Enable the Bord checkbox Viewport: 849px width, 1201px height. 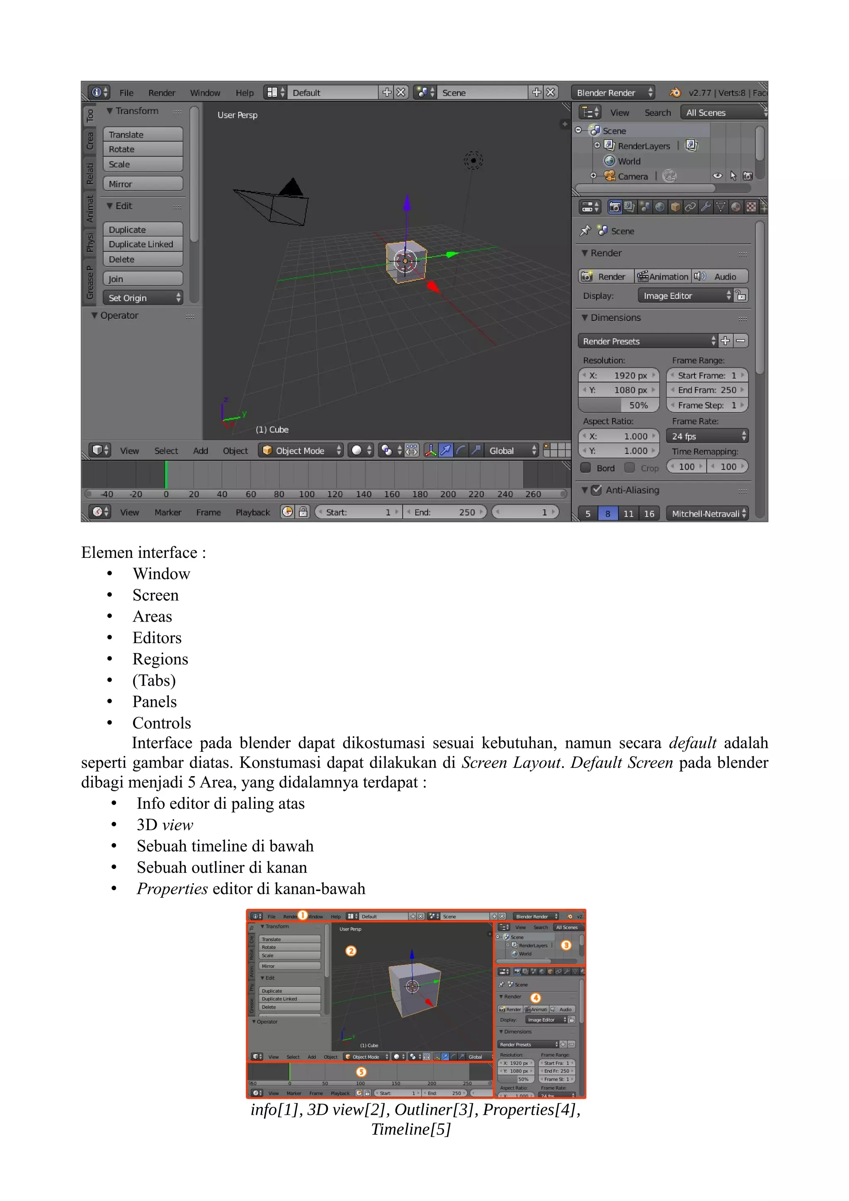[586, 467]
